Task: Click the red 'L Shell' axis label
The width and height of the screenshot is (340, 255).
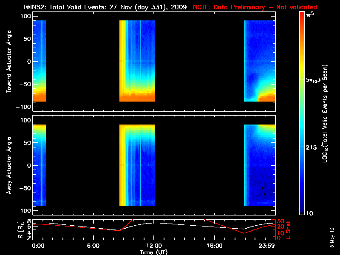Action: 289,229
